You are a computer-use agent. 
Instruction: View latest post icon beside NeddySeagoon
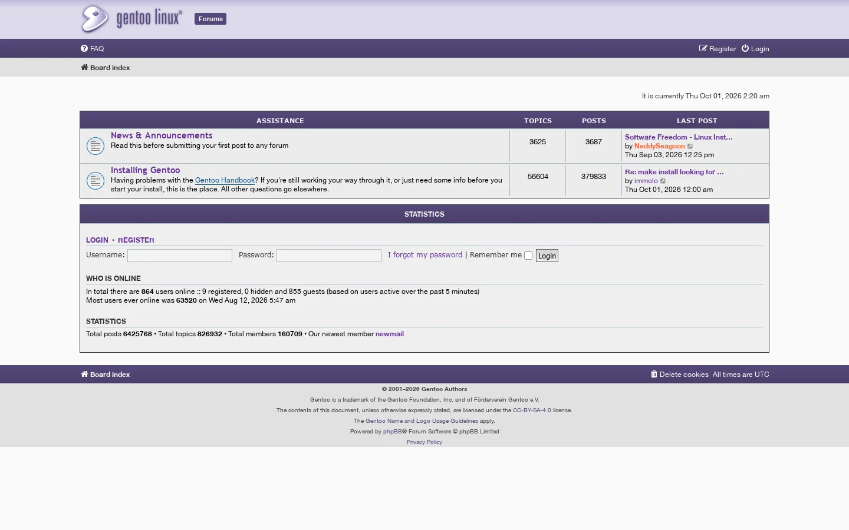point(690,146)
